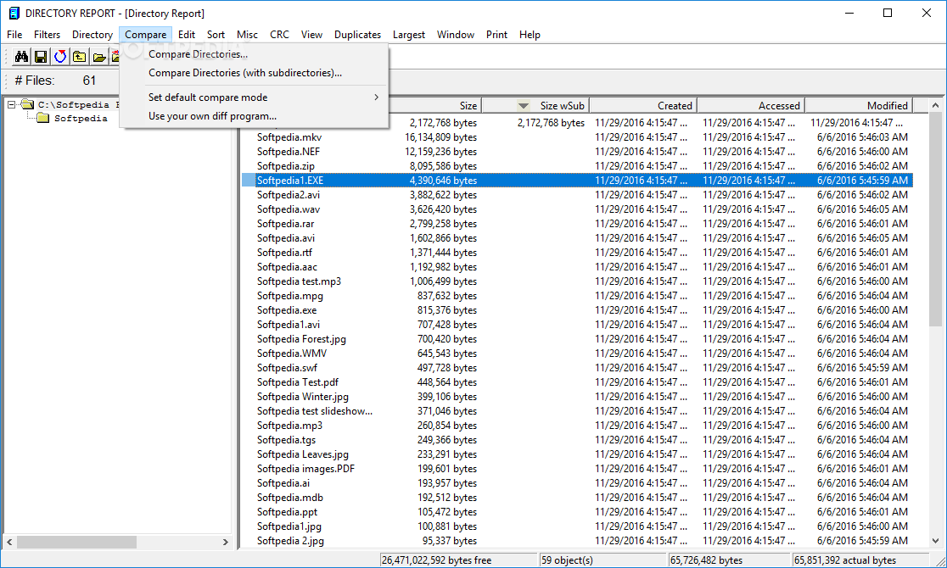947x568 pixels.
Task: Open the CRC menu
Action: 279,35
